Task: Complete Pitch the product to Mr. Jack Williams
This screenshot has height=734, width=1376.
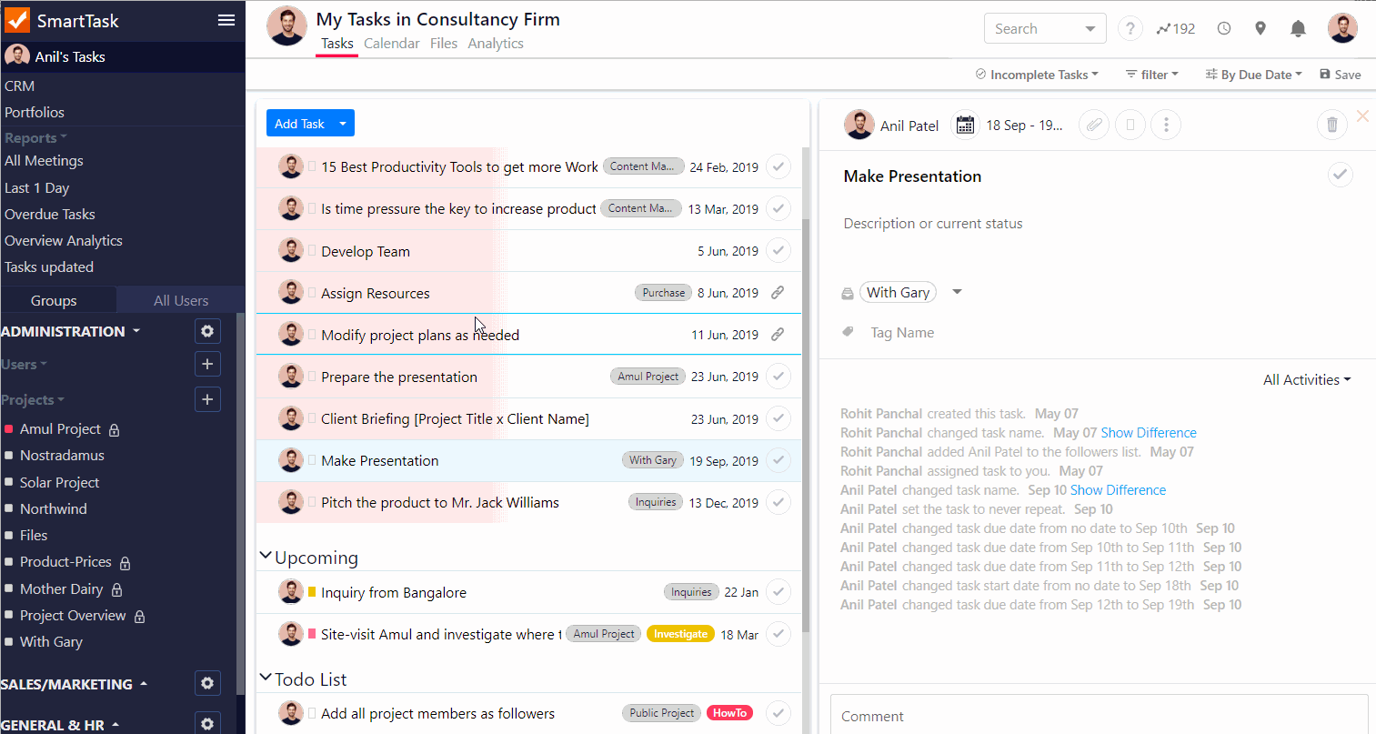Action: (x=778, y=502)
